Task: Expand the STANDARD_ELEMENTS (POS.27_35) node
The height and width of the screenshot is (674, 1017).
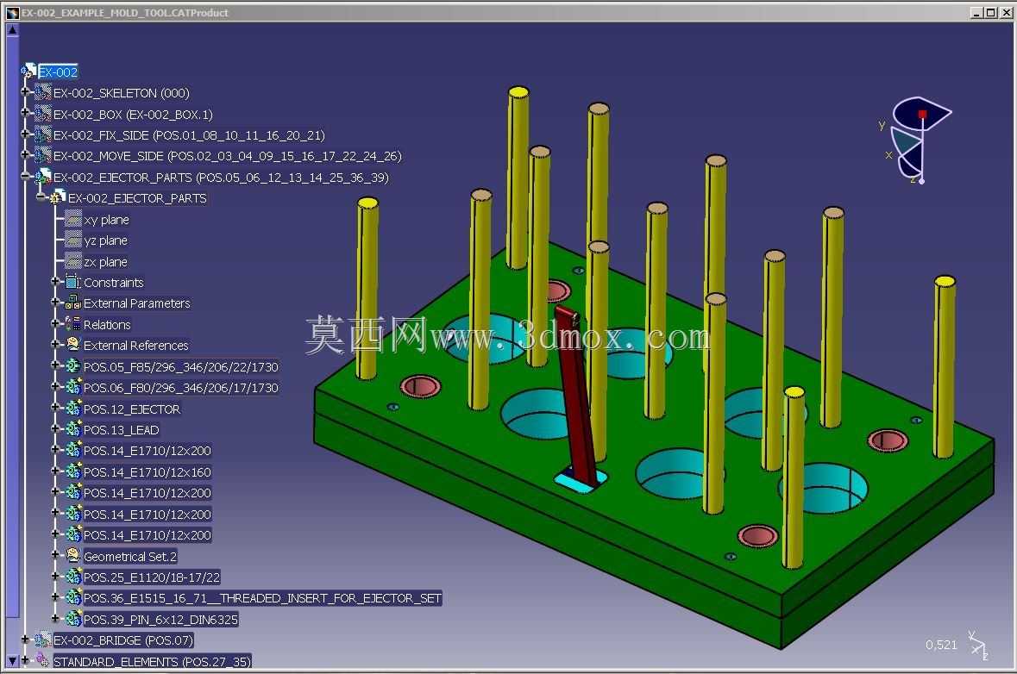Action: (25, 660)
